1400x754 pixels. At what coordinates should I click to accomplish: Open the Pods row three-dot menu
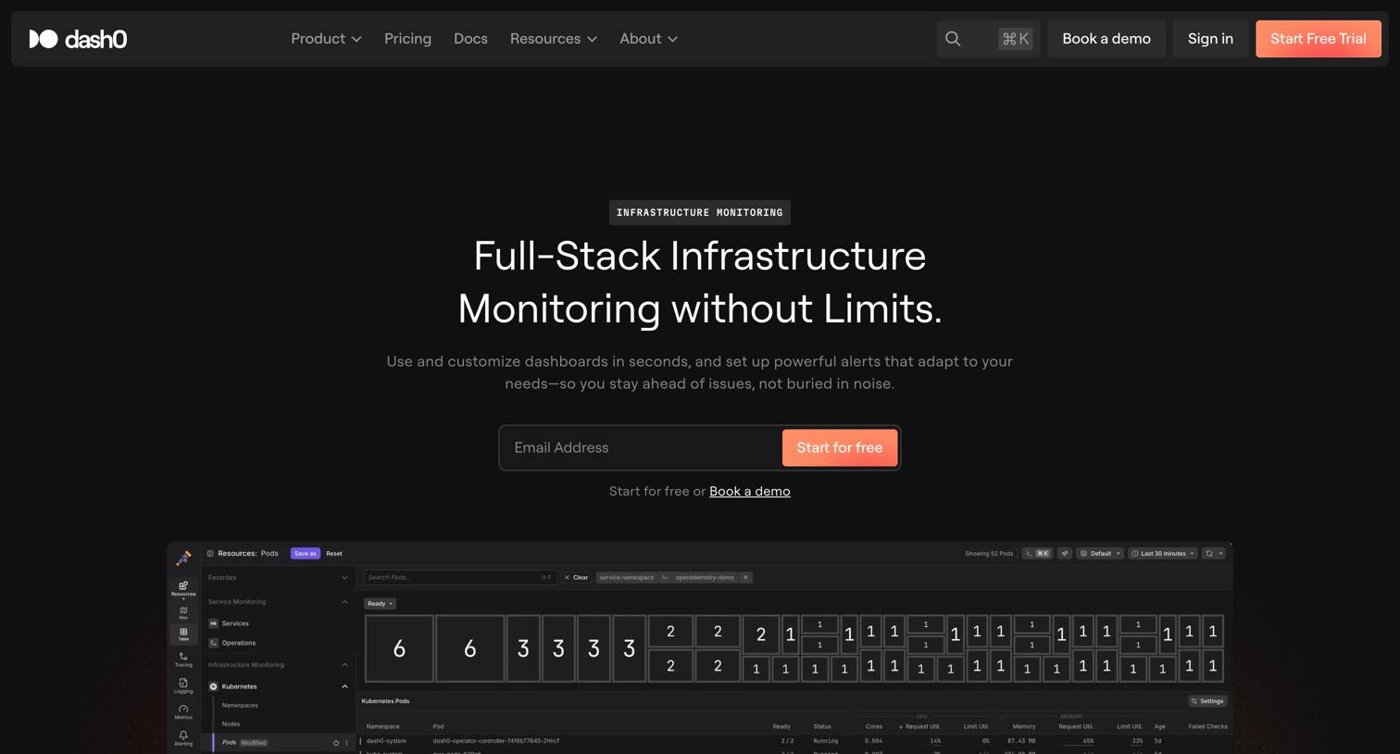pyautogui.click(x=347, y=743)
